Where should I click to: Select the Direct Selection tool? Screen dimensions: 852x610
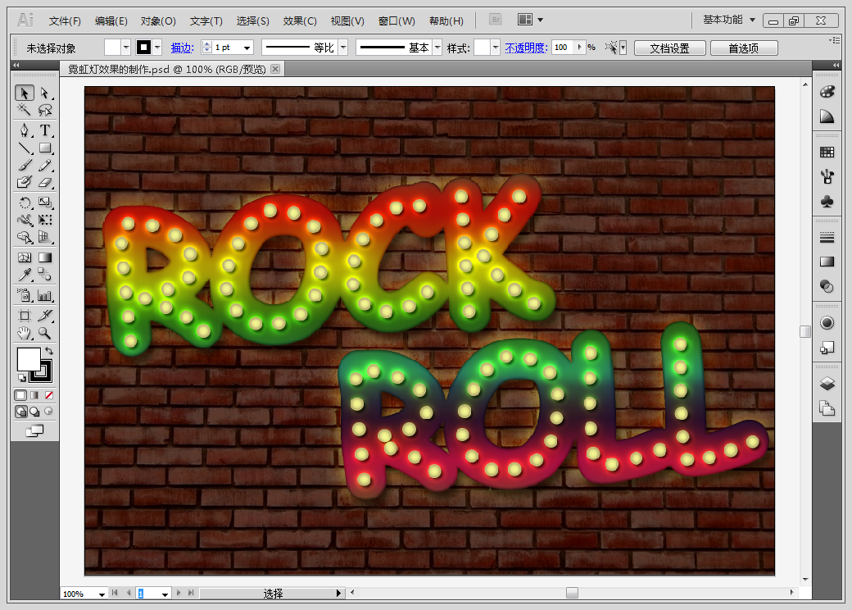(44, 93)
